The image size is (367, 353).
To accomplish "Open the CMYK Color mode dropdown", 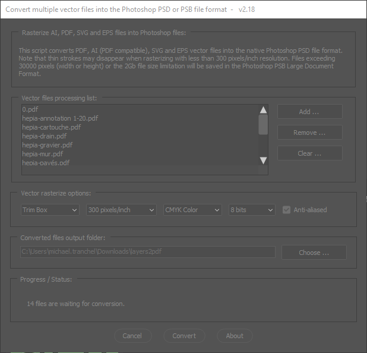I will [x=194, y=210].
